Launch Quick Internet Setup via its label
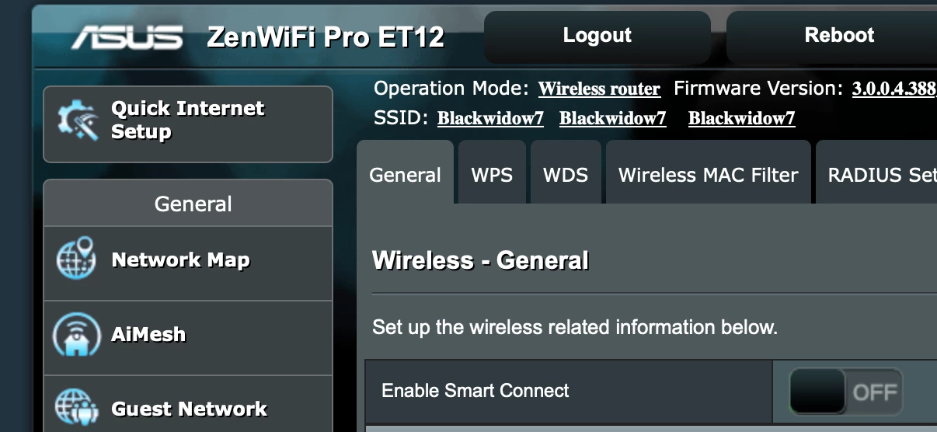The width and height of the screenshot is (937, 432). 188,120
